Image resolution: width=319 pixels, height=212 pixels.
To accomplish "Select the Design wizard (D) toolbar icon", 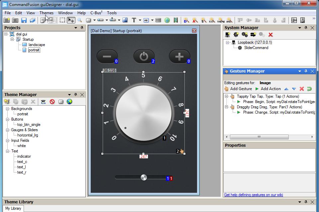I will coord(185,20).
